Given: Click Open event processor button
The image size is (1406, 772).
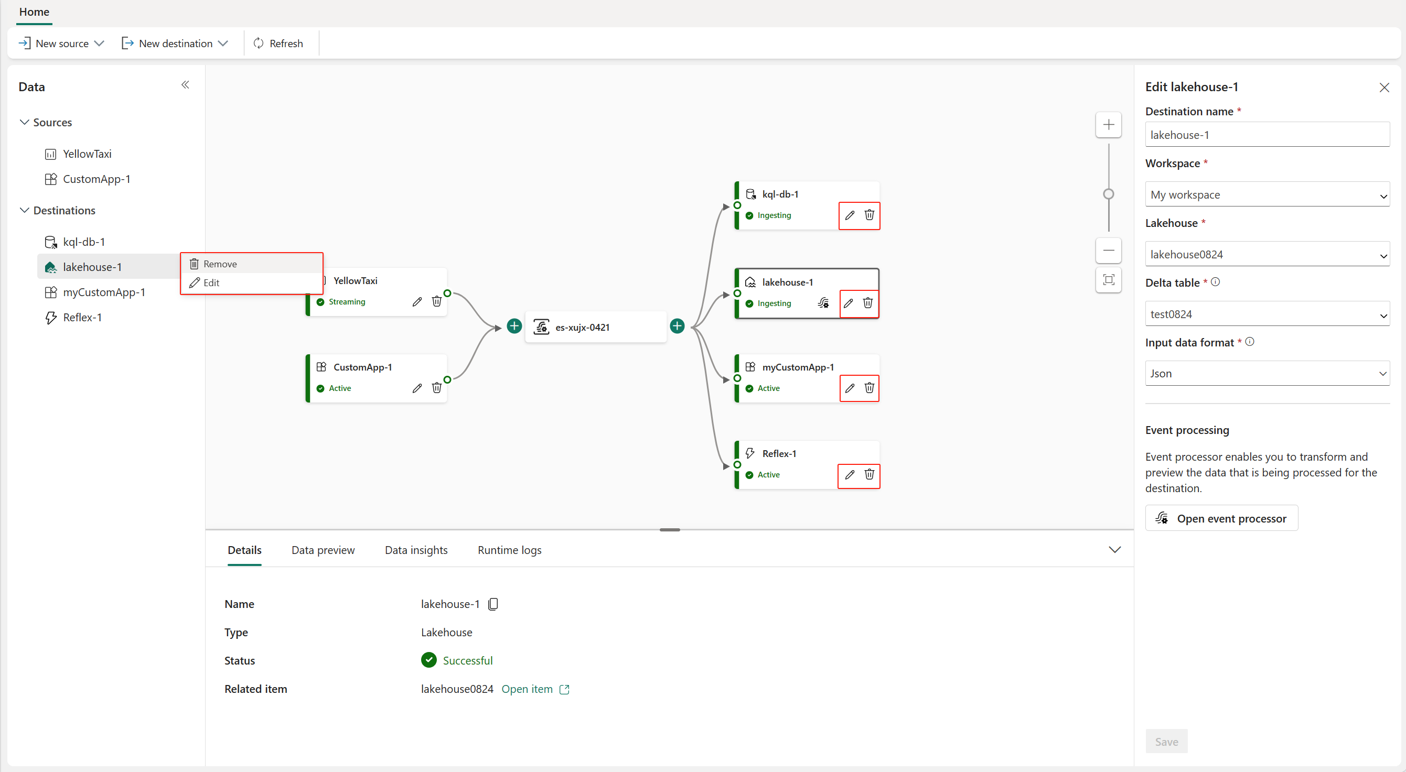Looking at the screenshot, I should pyautogui.click(x=1221, y=518).
